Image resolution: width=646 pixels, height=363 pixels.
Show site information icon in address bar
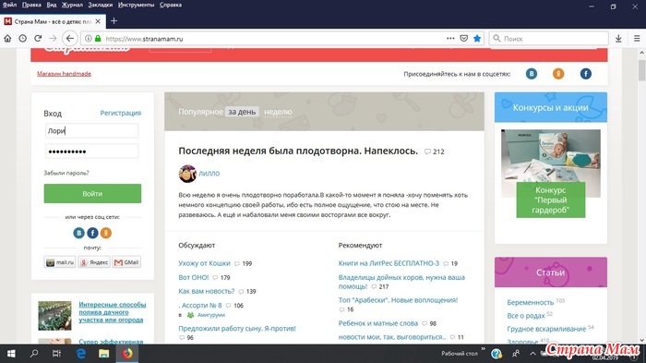[89, 39]
